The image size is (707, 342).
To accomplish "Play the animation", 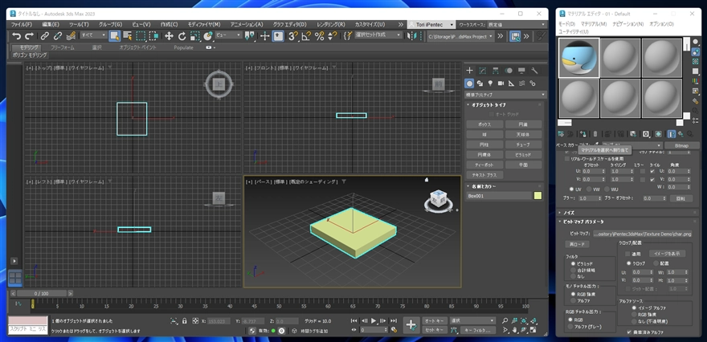I will point(374,321).
